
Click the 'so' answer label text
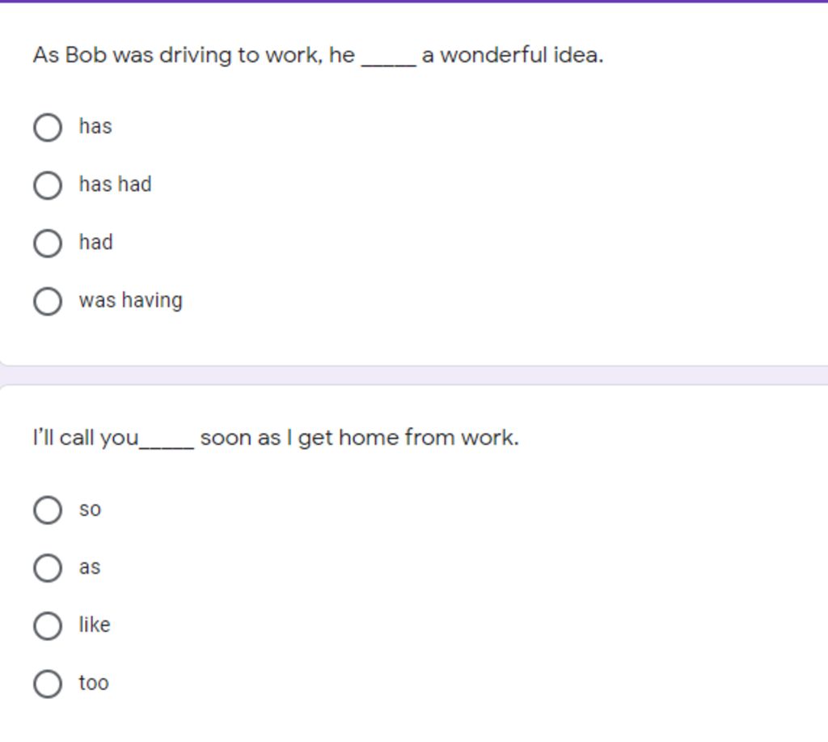point(90,510)
